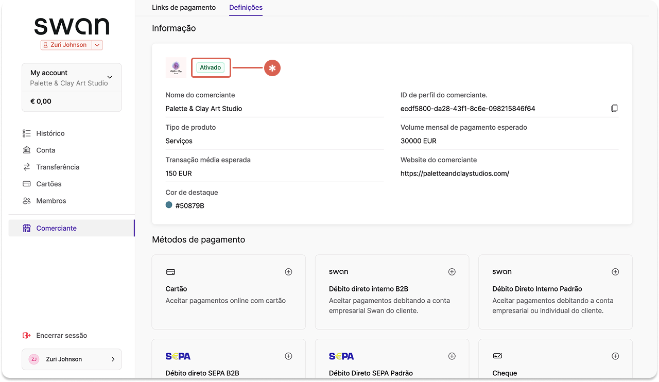
Task: Click the Cartão card icon
Action: pos(170,272)
